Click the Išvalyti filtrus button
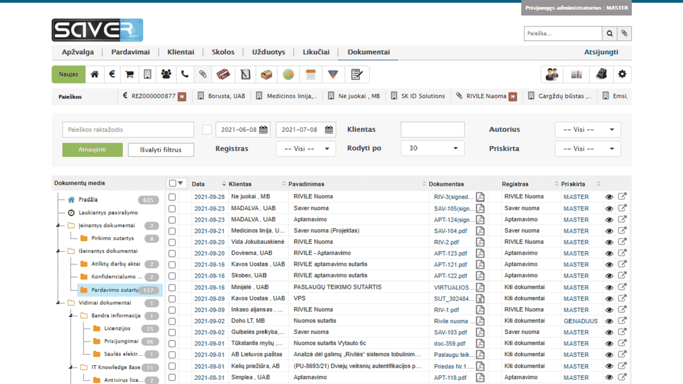683x384 pixels. point(161,150)
